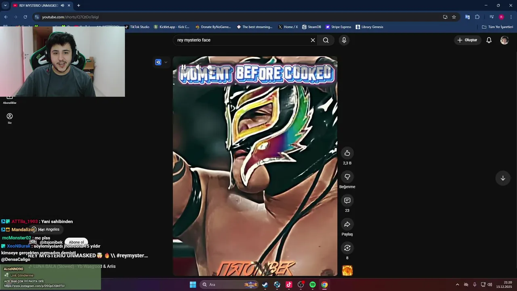Open the Oluştur create button
The height and width of the screenshot is (291, 517).
coord(467,40)
